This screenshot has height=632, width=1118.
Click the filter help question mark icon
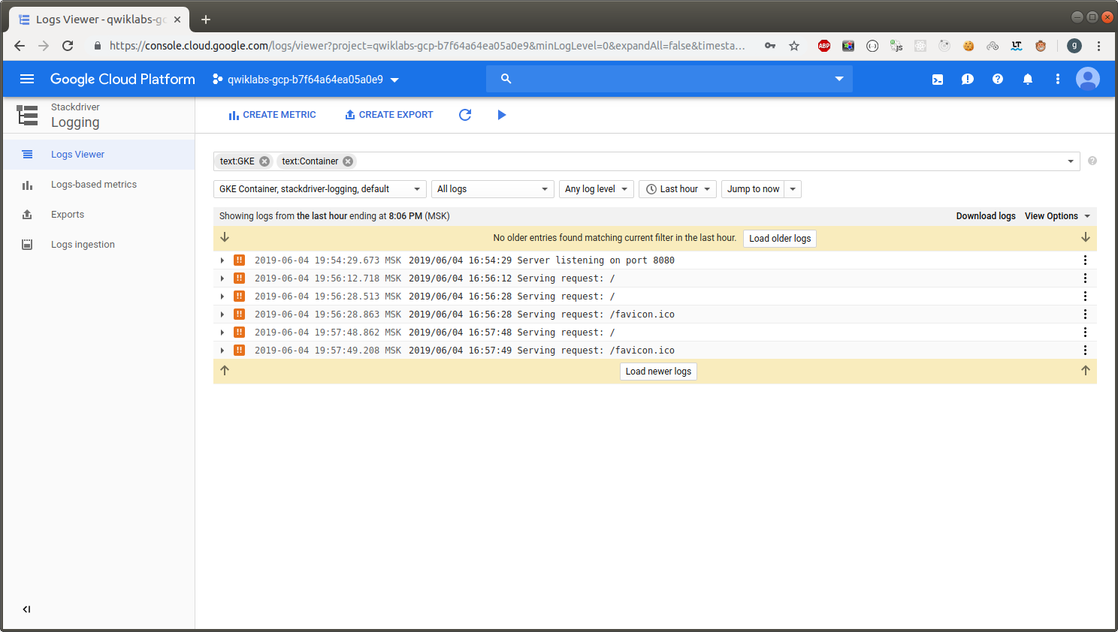click(1092, 161)
